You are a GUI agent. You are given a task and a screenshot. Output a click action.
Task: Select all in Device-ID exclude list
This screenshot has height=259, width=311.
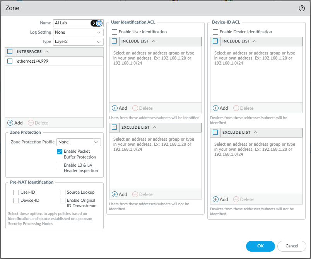(215, 132)
